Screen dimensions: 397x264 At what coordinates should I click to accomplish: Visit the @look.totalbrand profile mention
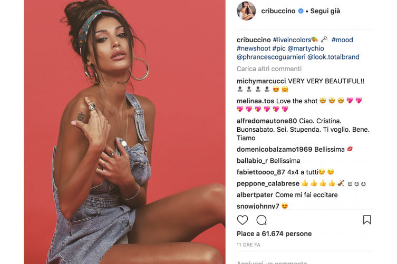[333, 57]
